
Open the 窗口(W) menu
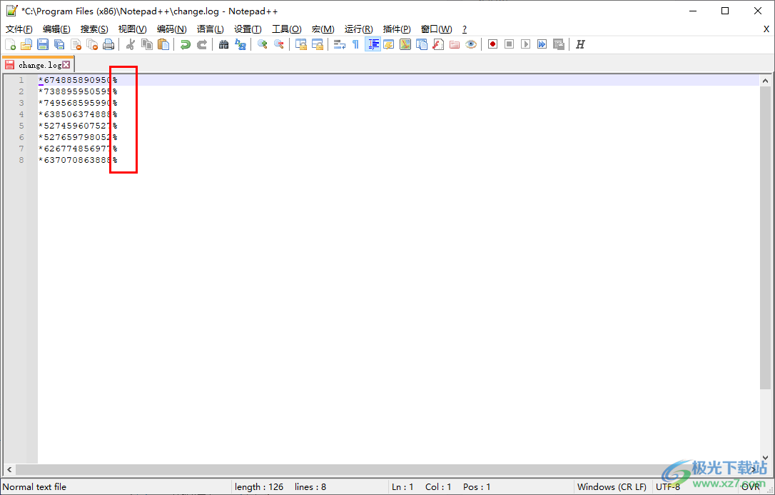tap(437, 29)
